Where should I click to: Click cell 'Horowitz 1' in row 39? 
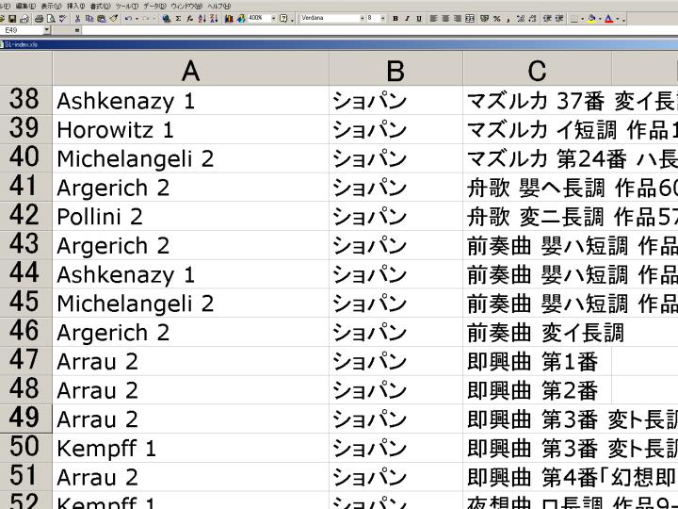coord(190,129)
